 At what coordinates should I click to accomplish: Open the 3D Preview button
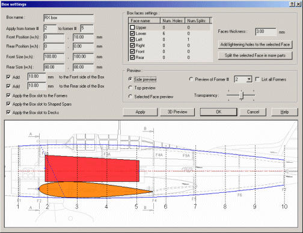pos(177,112)
